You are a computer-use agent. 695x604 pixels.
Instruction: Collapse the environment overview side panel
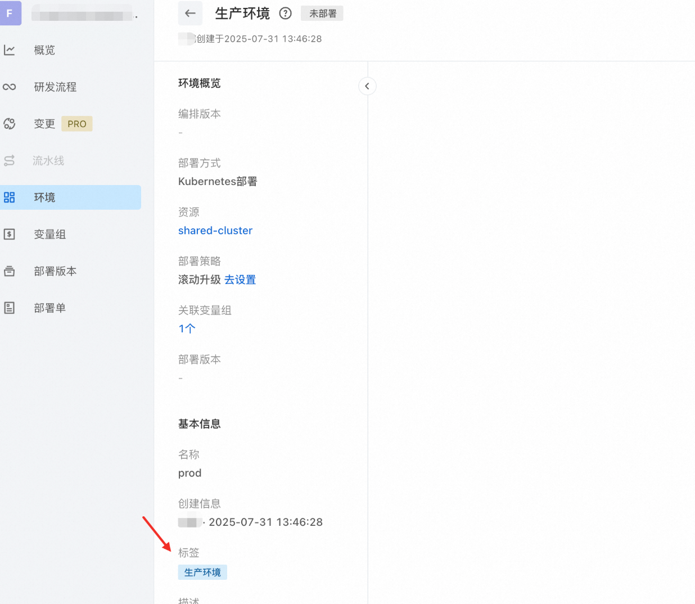tap(367, 86)
